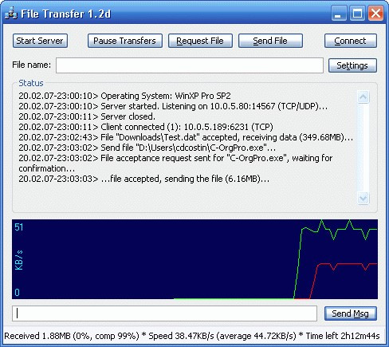Click the 'Speed 38.47KB/s' status text
The height and width of the screenshot is (347, 389).
[181, 336]
